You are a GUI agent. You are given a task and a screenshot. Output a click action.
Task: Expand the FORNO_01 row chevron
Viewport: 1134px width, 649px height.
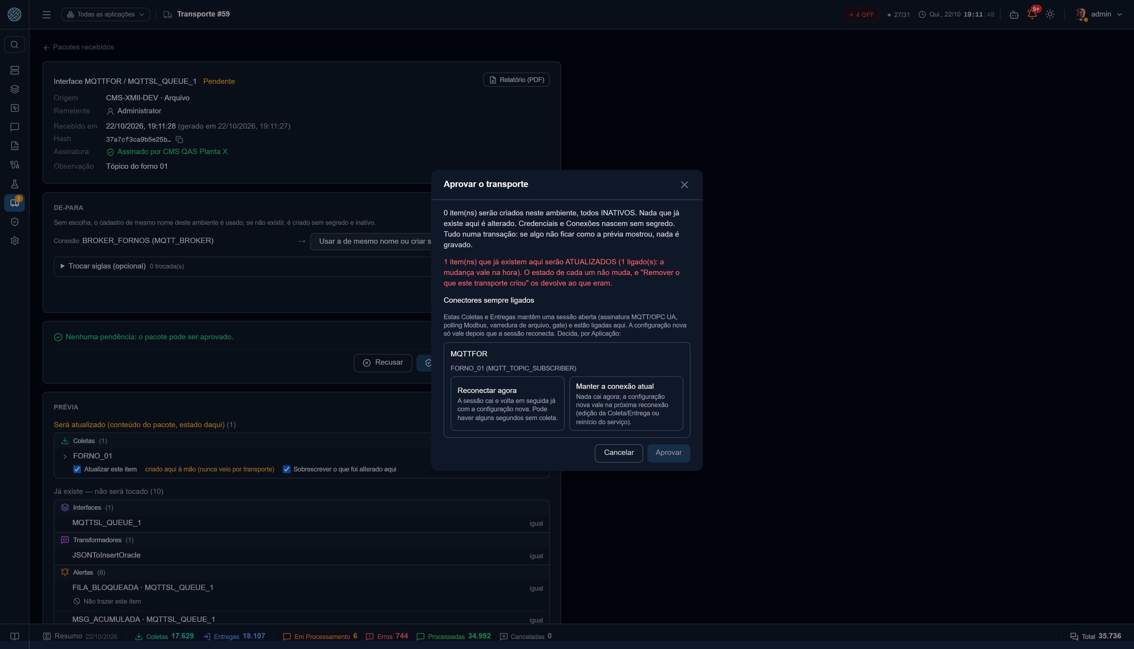click(65, 456)
